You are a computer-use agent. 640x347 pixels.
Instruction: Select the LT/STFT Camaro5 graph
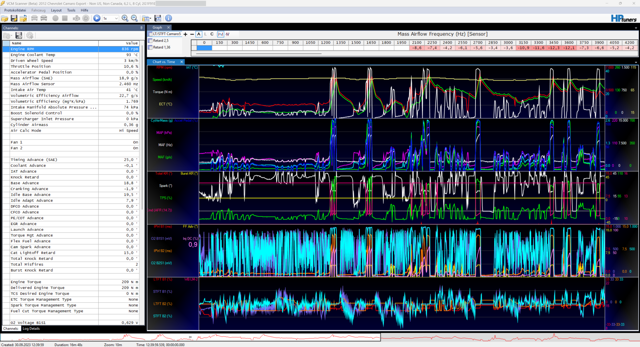[x=164, y=34]
